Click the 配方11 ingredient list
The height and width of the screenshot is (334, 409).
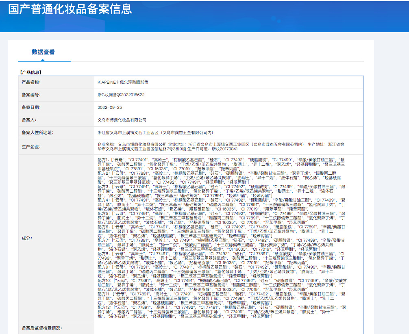coord(222,298)
